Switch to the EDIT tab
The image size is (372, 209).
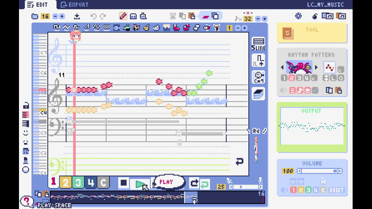38,5
